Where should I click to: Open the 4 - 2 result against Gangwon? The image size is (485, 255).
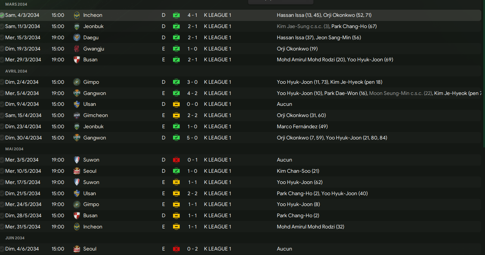pyautogui.click(x=192, y=93)
